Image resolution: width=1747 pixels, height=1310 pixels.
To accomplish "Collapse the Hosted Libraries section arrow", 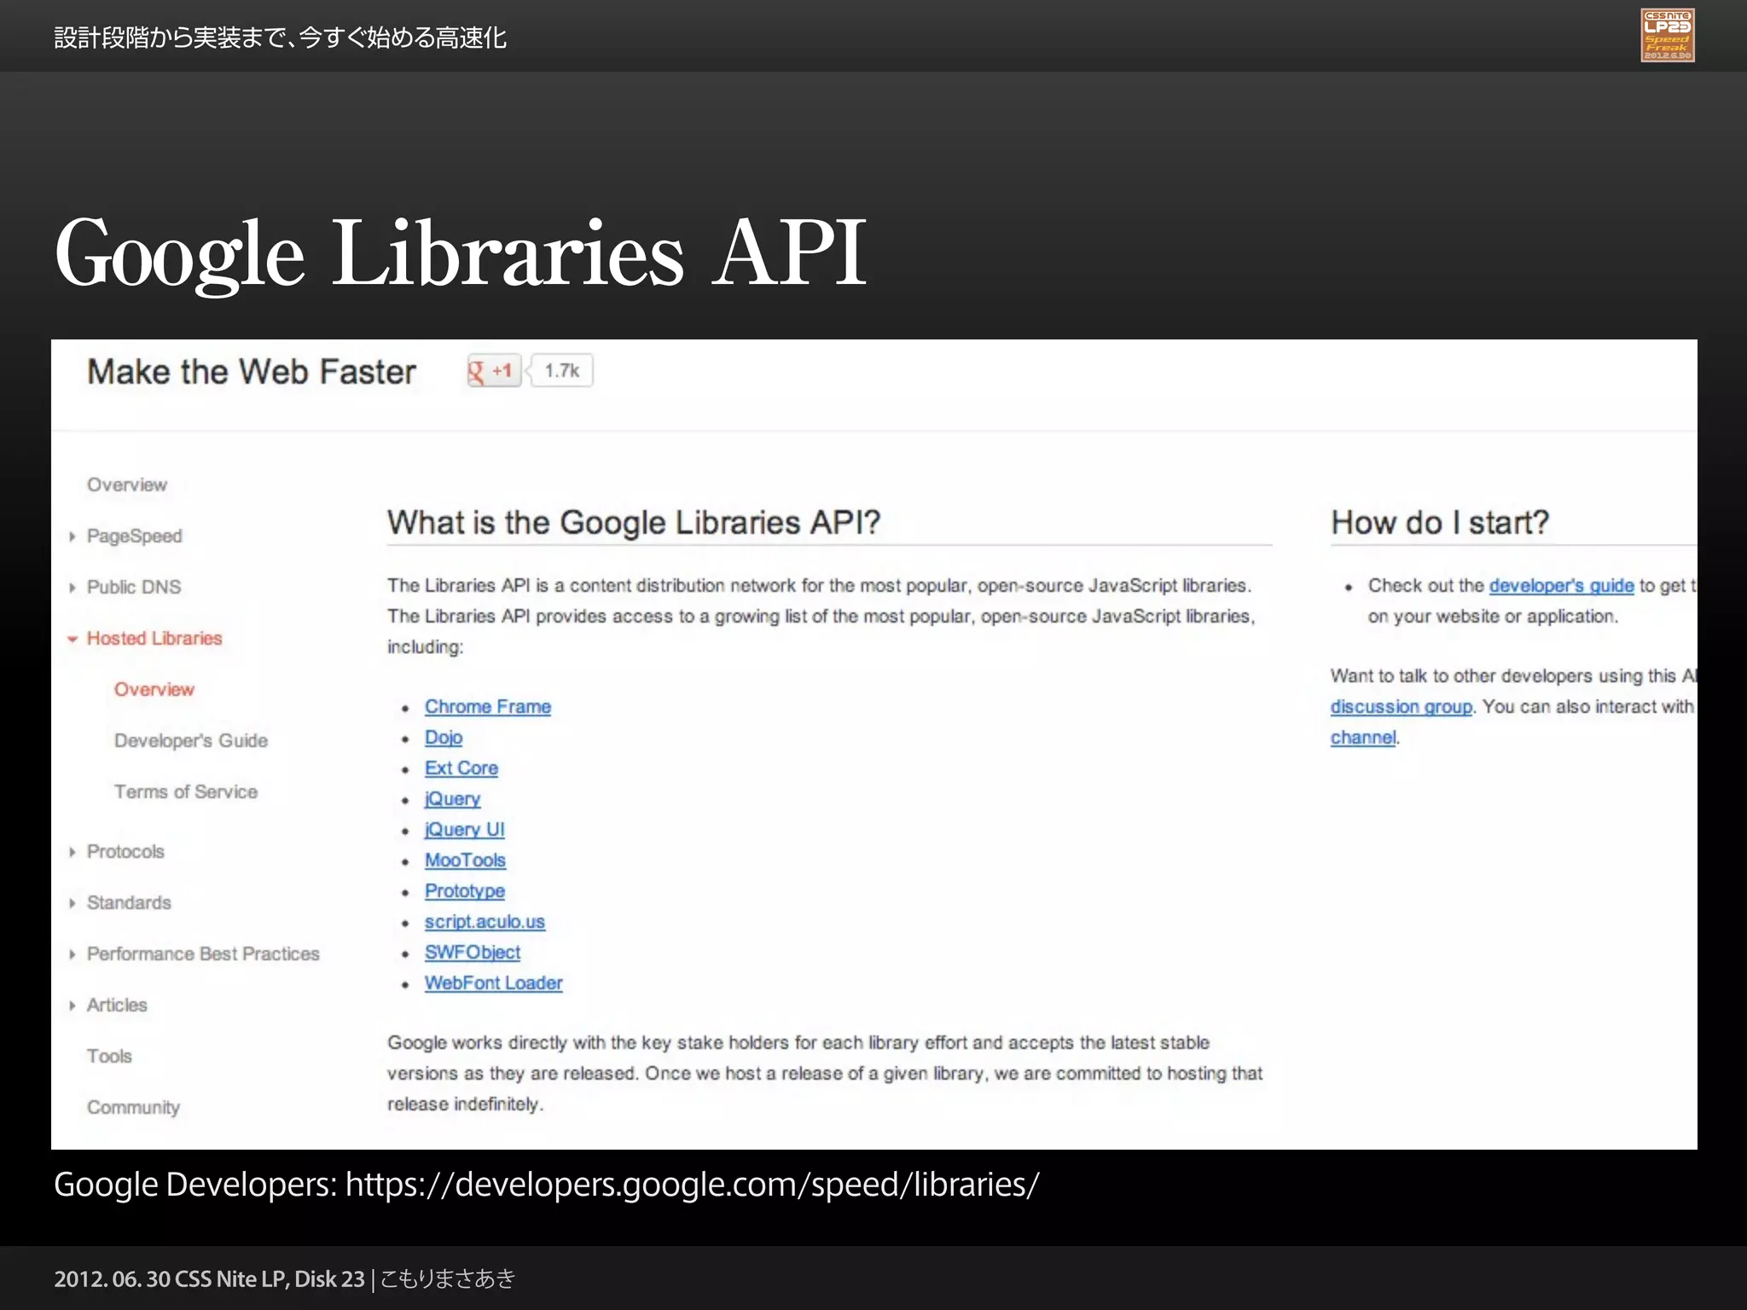I will tap(73, 639).
